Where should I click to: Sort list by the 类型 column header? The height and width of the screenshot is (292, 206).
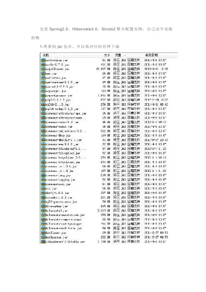coord(118,55)
